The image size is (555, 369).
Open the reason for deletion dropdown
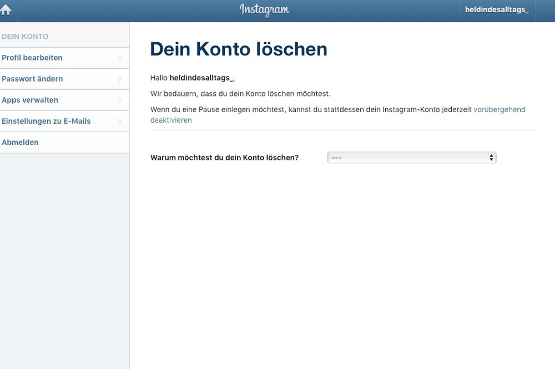412,158
